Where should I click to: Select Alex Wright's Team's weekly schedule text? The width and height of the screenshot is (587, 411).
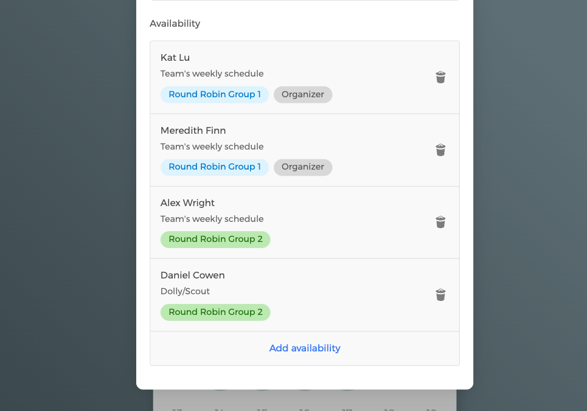[x=212, y=219]
